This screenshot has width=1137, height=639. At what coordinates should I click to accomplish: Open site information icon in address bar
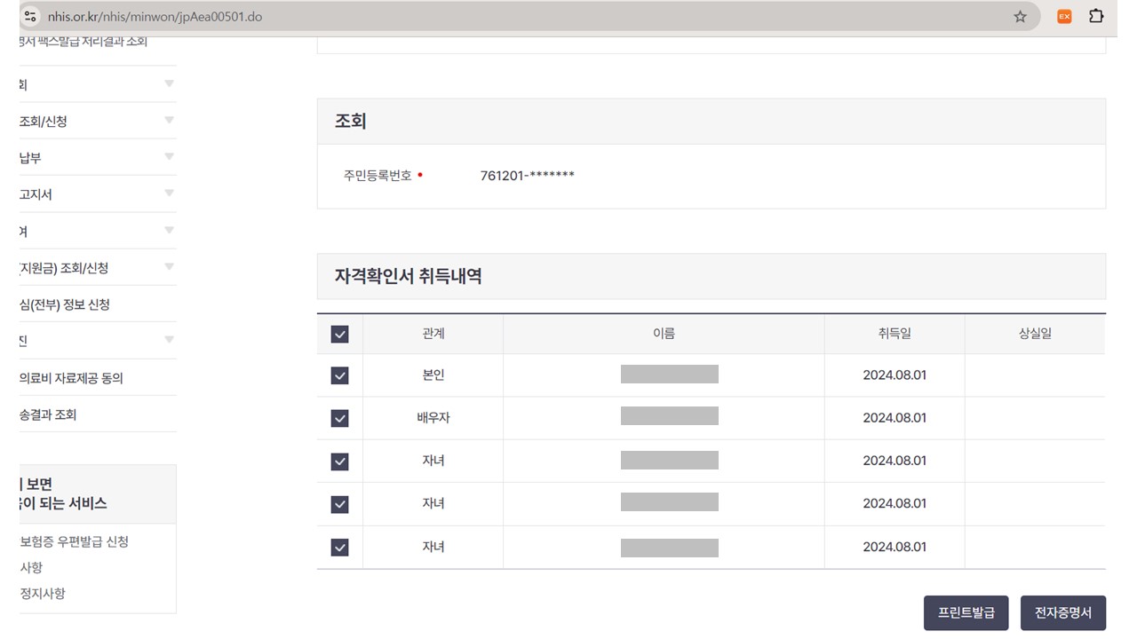coord(31,16)
